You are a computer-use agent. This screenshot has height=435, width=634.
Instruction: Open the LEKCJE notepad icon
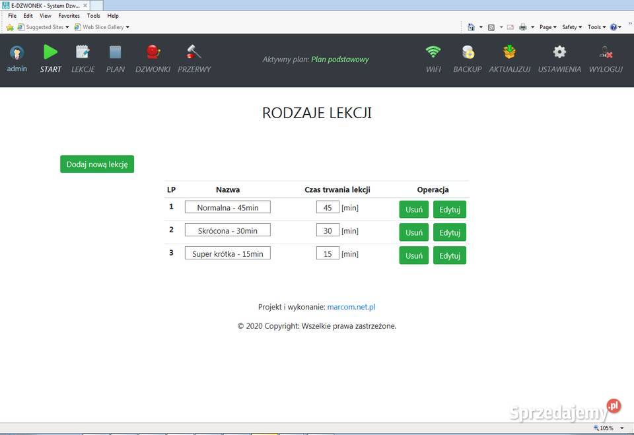(83, 52)
